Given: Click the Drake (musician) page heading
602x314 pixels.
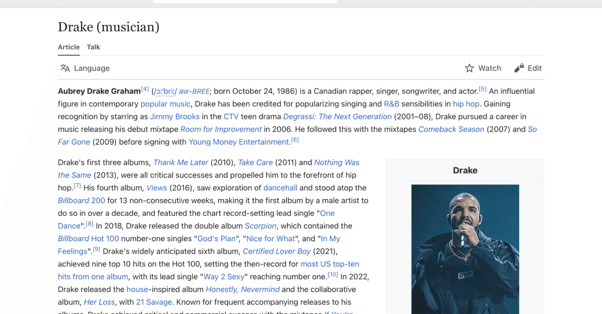Looking at the screenshot, I should point(109,27).
